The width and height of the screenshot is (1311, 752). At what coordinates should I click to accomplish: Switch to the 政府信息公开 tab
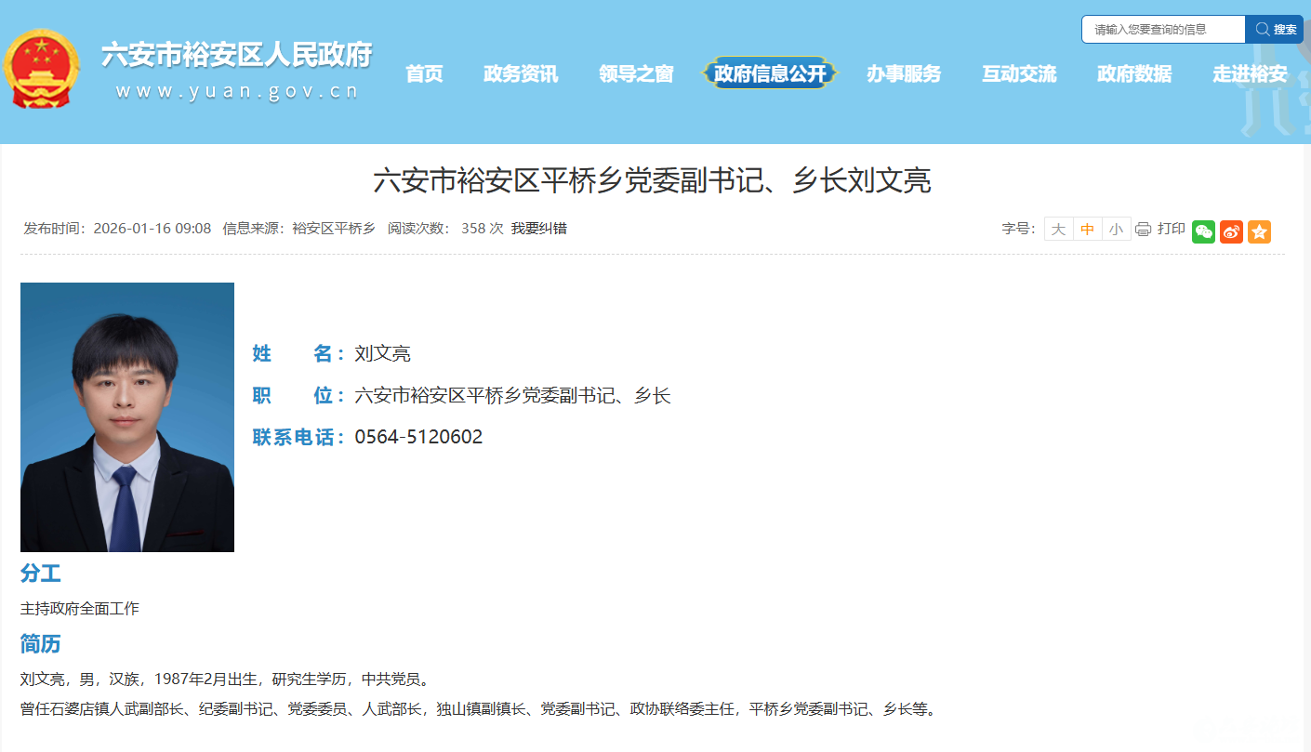click(770, 74)
